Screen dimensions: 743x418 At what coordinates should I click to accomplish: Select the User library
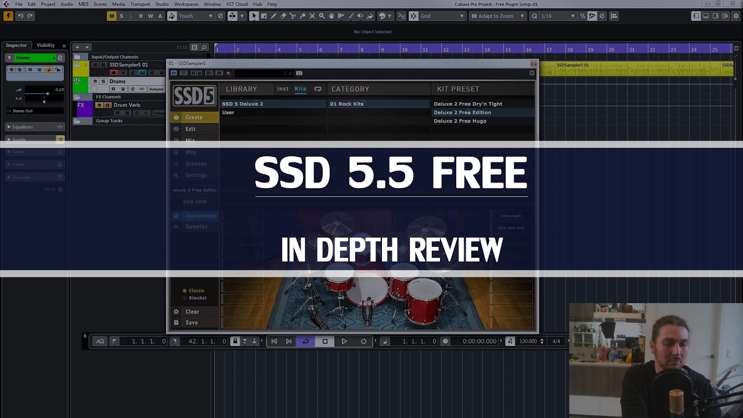[x=273, y=113]
